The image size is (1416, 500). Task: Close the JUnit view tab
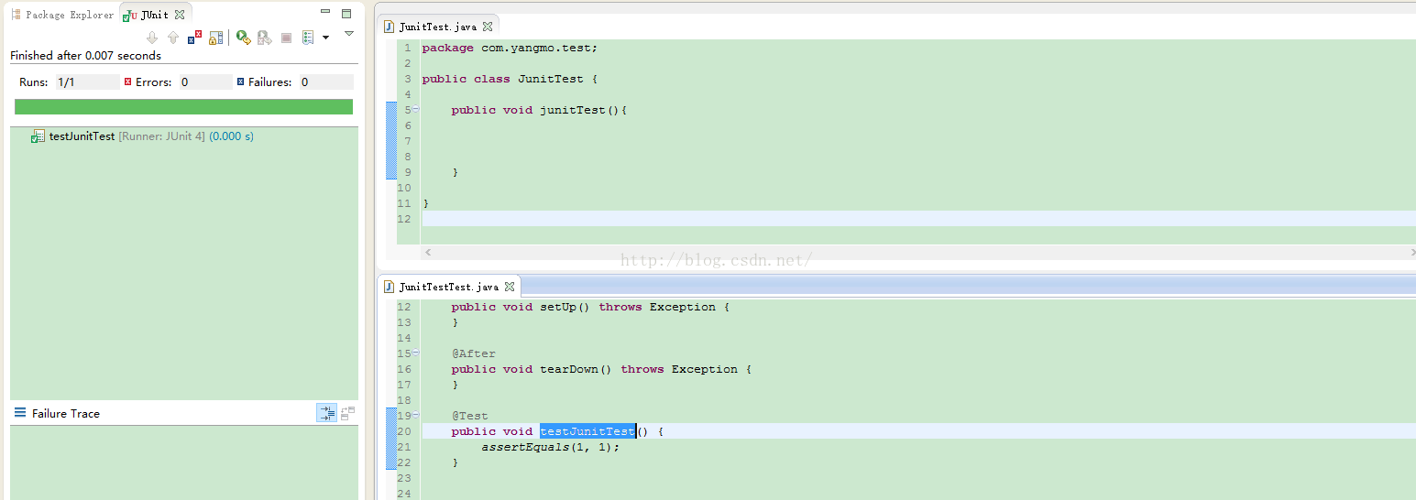click(180, 15)
